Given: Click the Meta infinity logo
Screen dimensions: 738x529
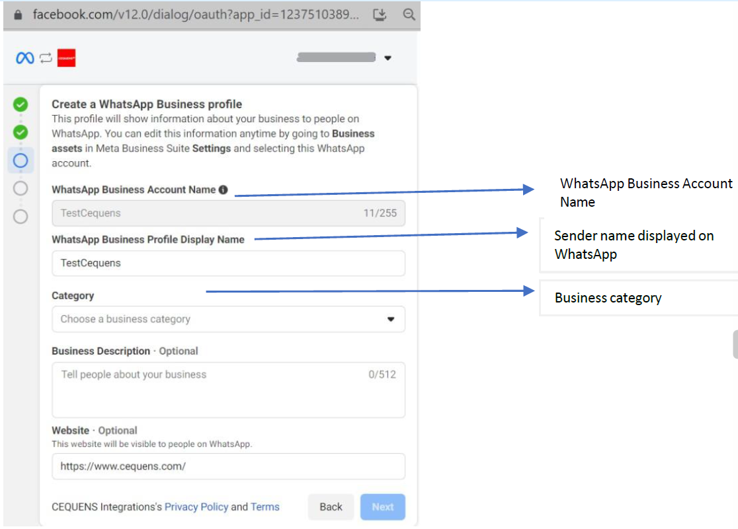Looking at the screenshot, I should pyautogui.click(x=25, y=58).
